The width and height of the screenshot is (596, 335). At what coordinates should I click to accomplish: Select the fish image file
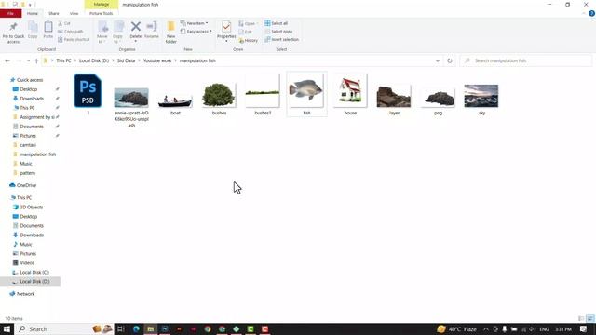point(306,91)
